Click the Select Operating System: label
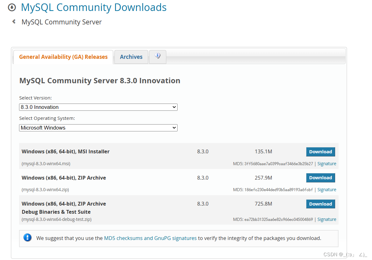 coord(47,118)
